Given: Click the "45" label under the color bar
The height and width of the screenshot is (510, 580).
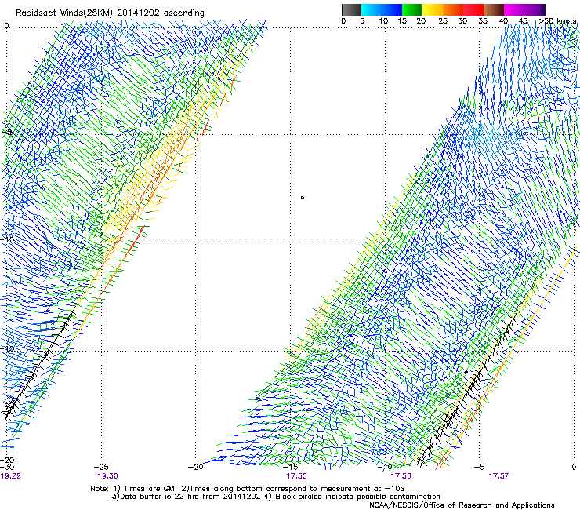Looking at the screenshot, I should click(x=523, y=21).
